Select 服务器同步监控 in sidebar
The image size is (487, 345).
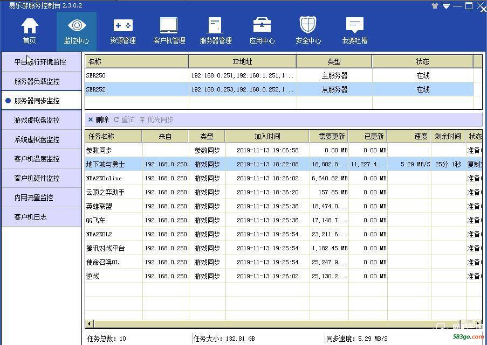pos(42,101)
